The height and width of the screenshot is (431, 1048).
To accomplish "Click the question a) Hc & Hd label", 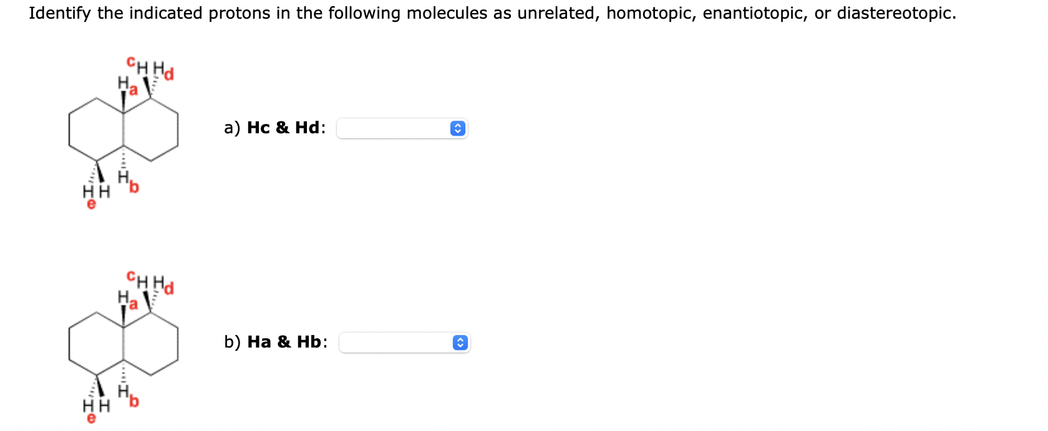I will click(274, 128).
